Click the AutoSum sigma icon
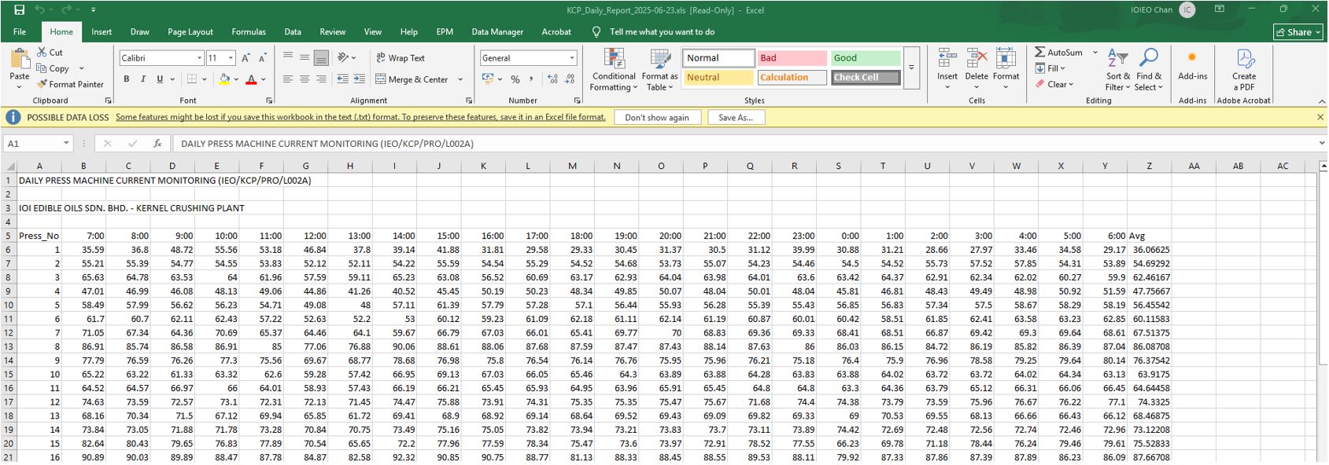1329x465 pixels. pos(1040,52)
